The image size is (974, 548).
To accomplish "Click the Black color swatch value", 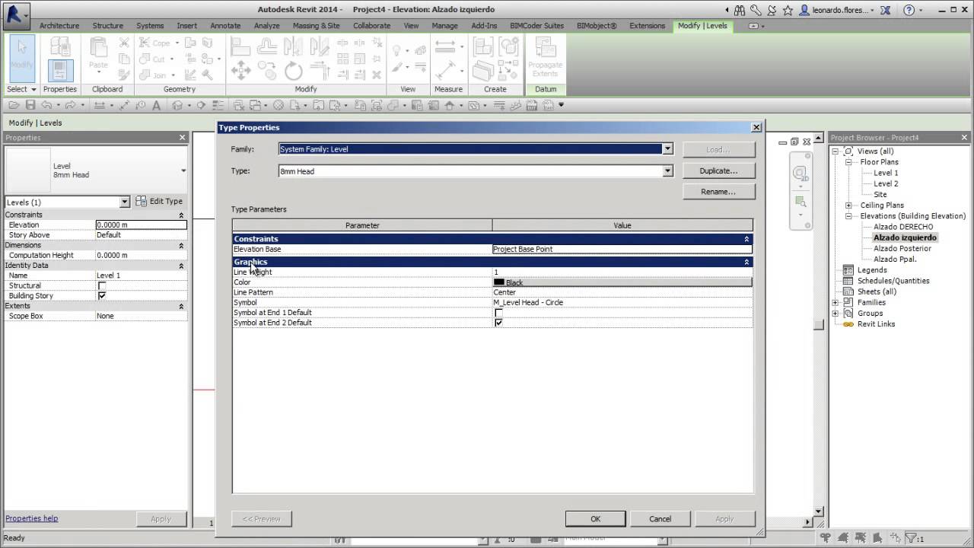I will (622, 282).
